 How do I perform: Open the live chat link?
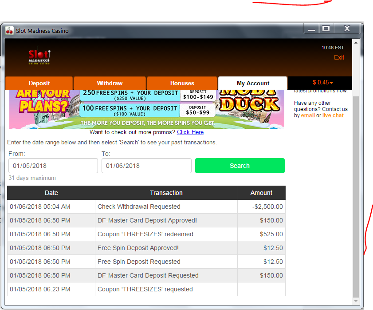pyautogui.click(x=333, y=115)
